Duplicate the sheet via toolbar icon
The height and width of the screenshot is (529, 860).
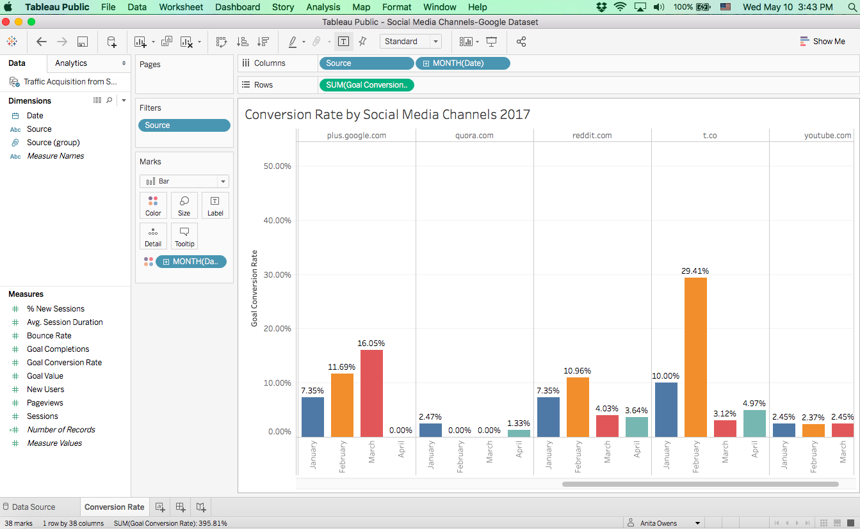166,42
